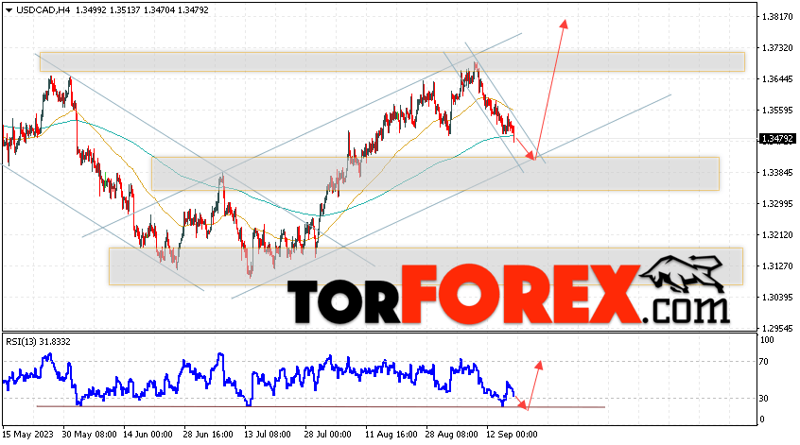Screen dimensions: 800x445
Task: Select the 1.31270 price axis label
Action: tap(777, 266)
